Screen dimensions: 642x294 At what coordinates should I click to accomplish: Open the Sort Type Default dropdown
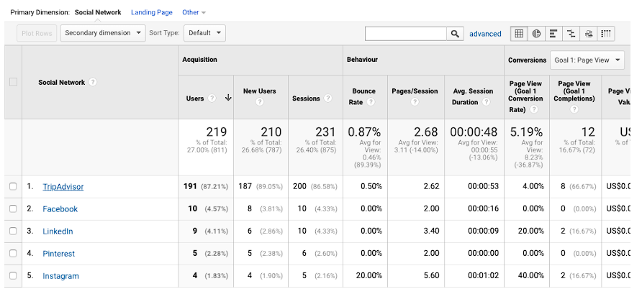204,33
